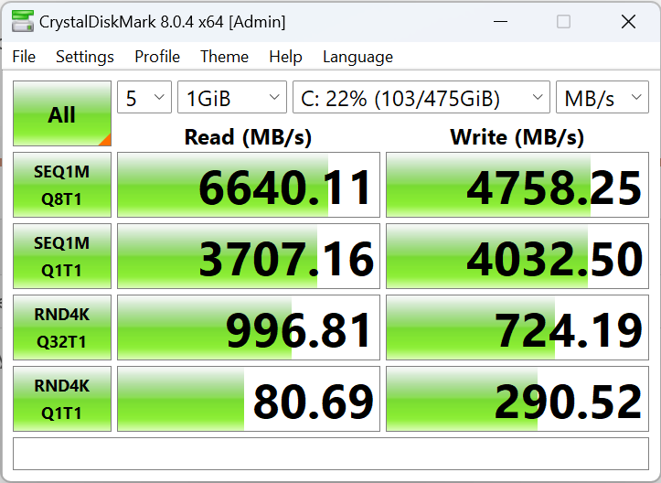Open the File menu
Screen dimensions: 661x483
pyautogui.click(x=24, y=57)
